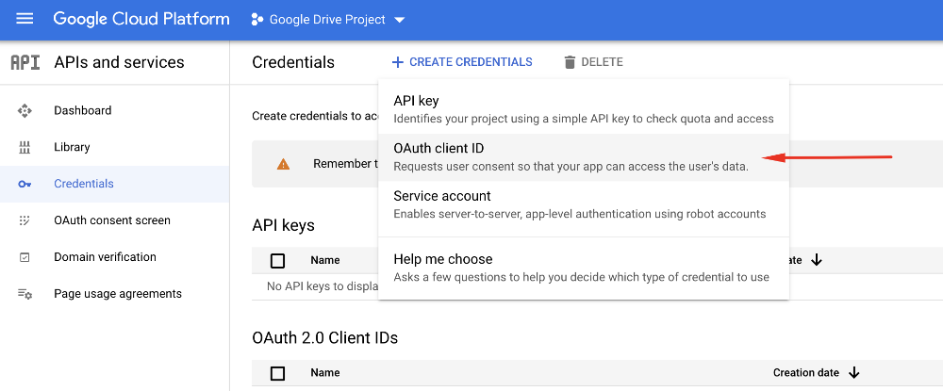Screen dimensions: 943x391
Task: Click the Creation date header in OAuth table
Action: point(806,372)
